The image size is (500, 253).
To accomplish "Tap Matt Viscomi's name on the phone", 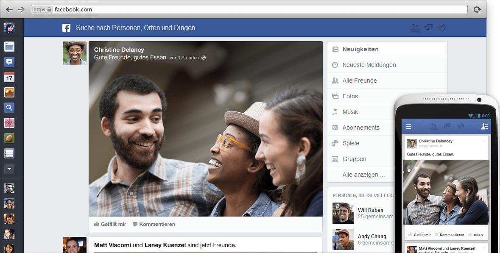I will point(430,248).
